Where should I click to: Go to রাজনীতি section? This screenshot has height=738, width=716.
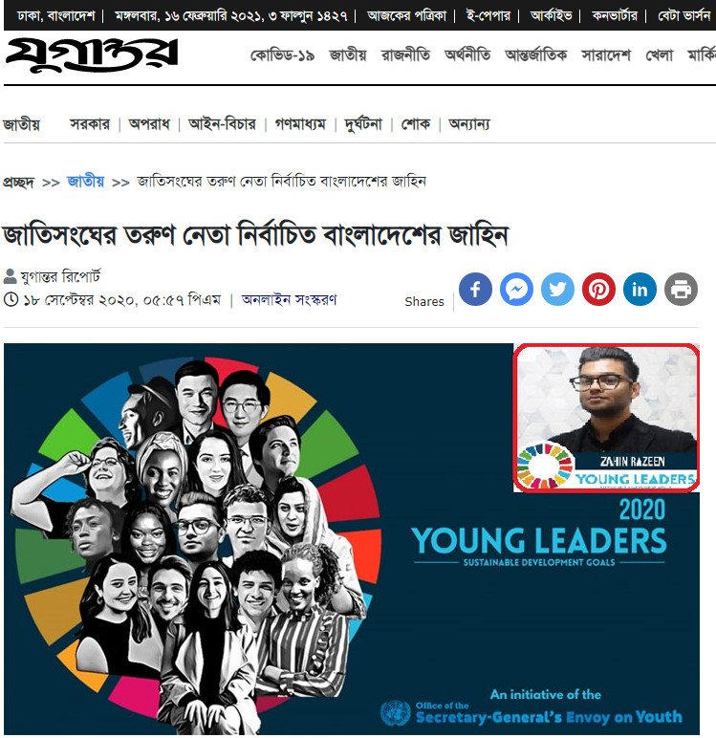coord(405,55)
